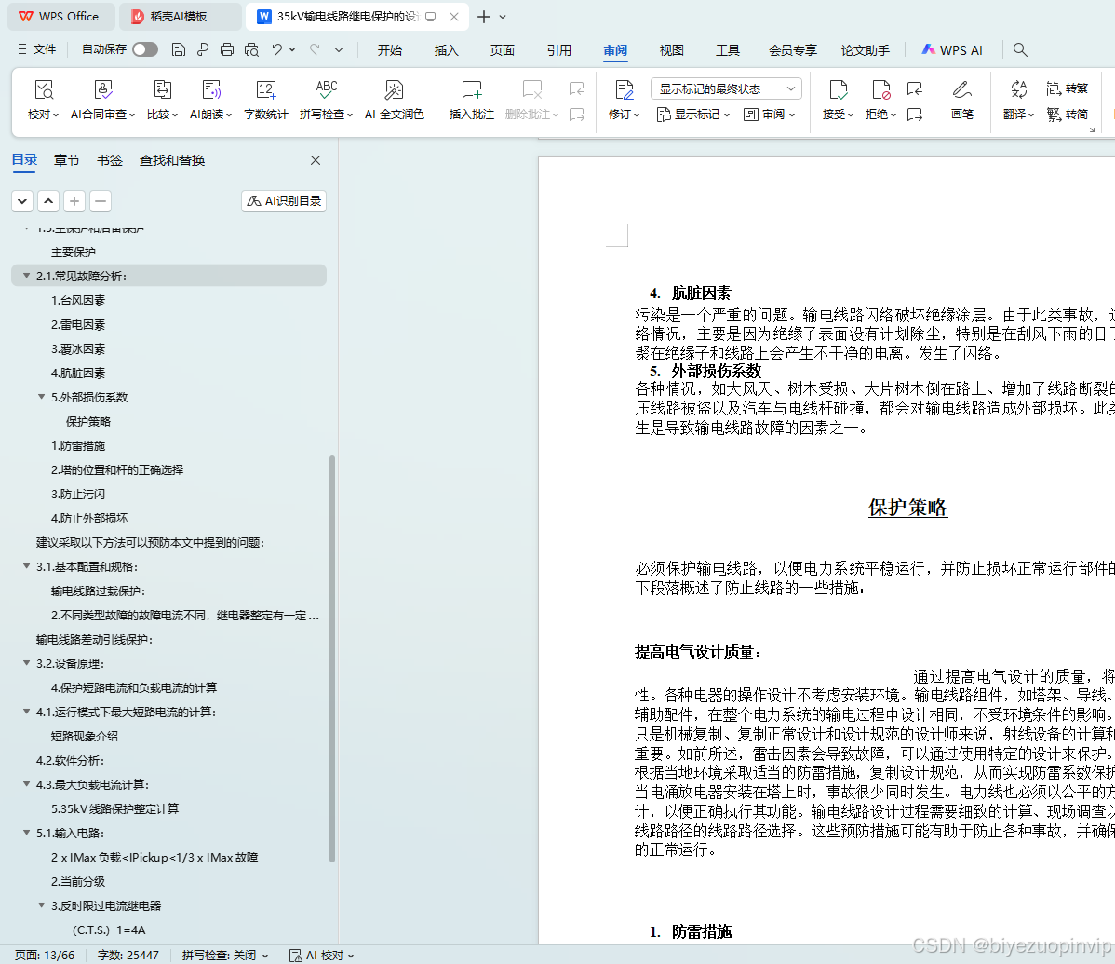The image size is (1115, 964).
Task: Select the 画笔 pen tool
Action: 962,99
